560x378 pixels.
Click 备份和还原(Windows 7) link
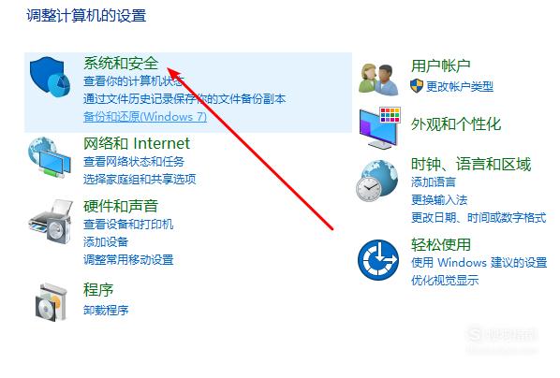145,117
